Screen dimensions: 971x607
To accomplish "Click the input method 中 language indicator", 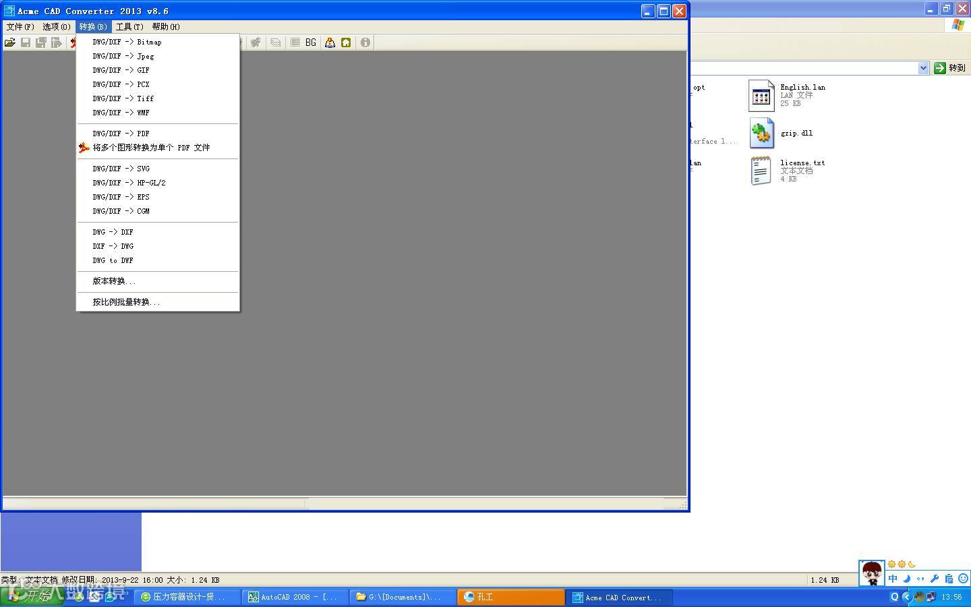I will (x=893, y=579).
